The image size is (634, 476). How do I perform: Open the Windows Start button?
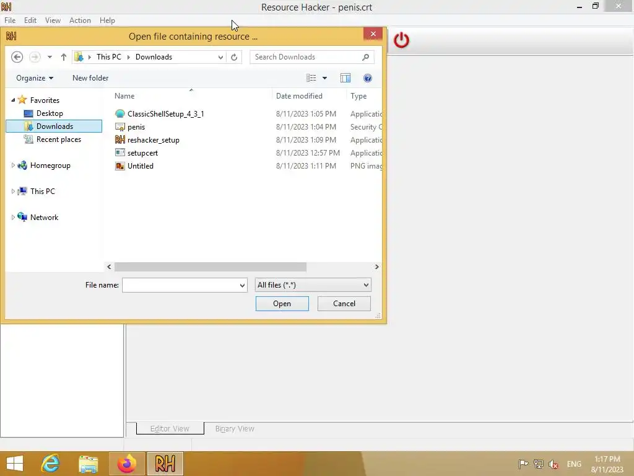(x=15, y=464)
